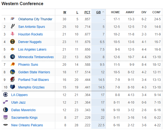Click the Oklahoma City Thunder logo icon
This screenshot has height=132, width=163.
tap(13, 19)
